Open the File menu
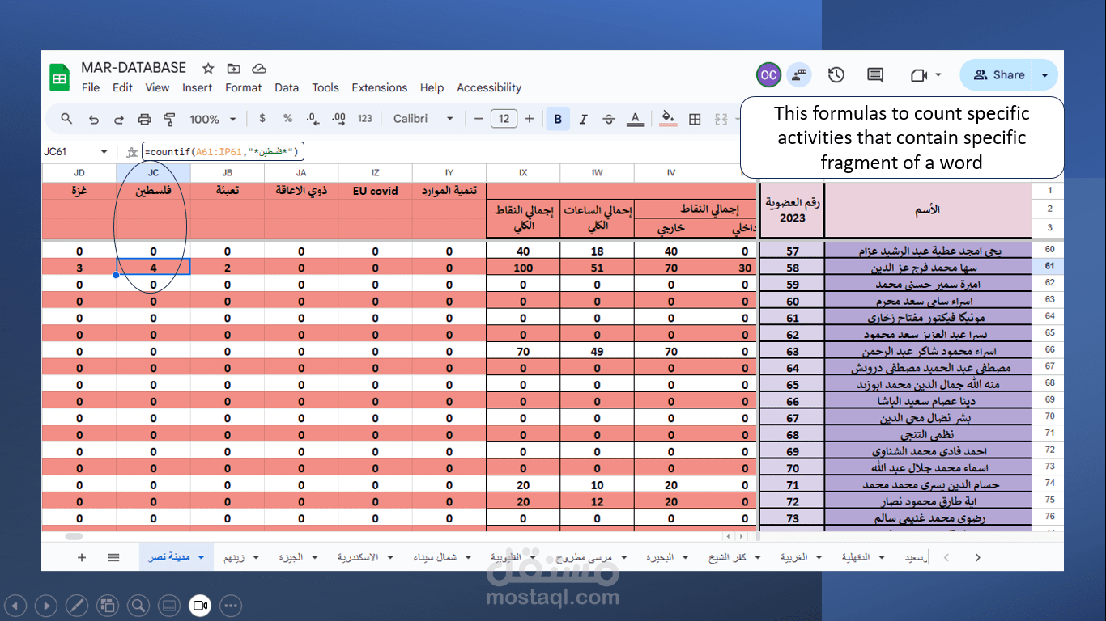This screenshot has width=1106, height=621. 91,87
